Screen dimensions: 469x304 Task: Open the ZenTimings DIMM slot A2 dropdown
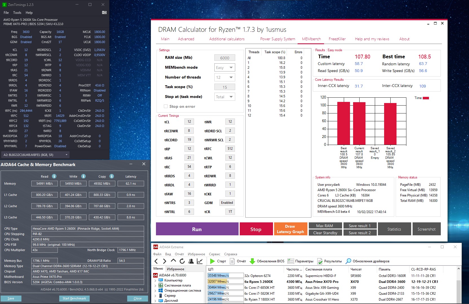click(36, 155)
